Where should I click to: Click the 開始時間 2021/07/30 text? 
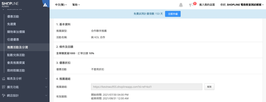[110, 95]
